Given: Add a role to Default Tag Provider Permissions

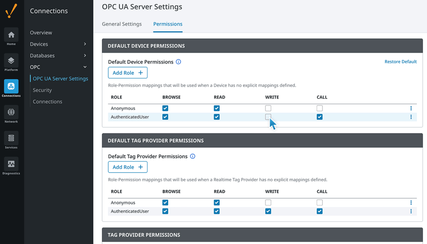Looking at the screenshot, I should pyautogui.click(x=127, y=167).
